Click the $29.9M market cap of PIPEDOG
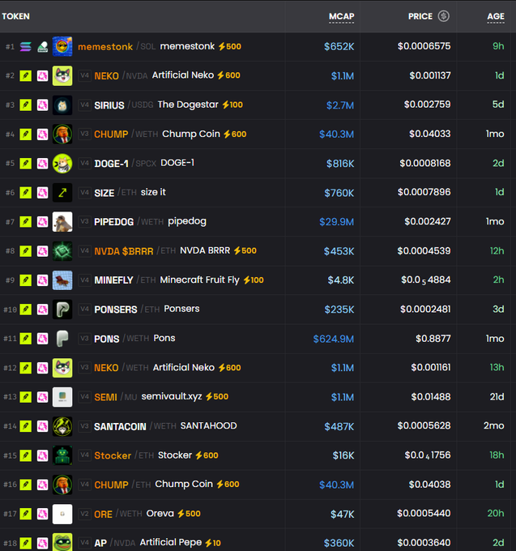516x551 pixels. 336,222
